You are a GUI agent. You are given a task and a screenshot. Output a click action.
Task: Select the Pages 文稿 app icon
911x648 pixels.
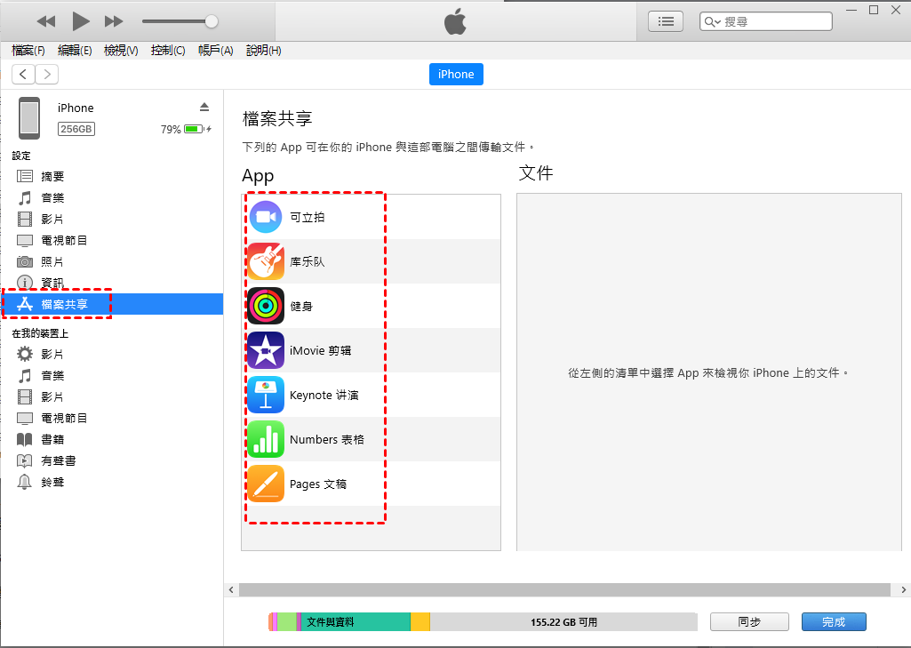coord(265,484)
